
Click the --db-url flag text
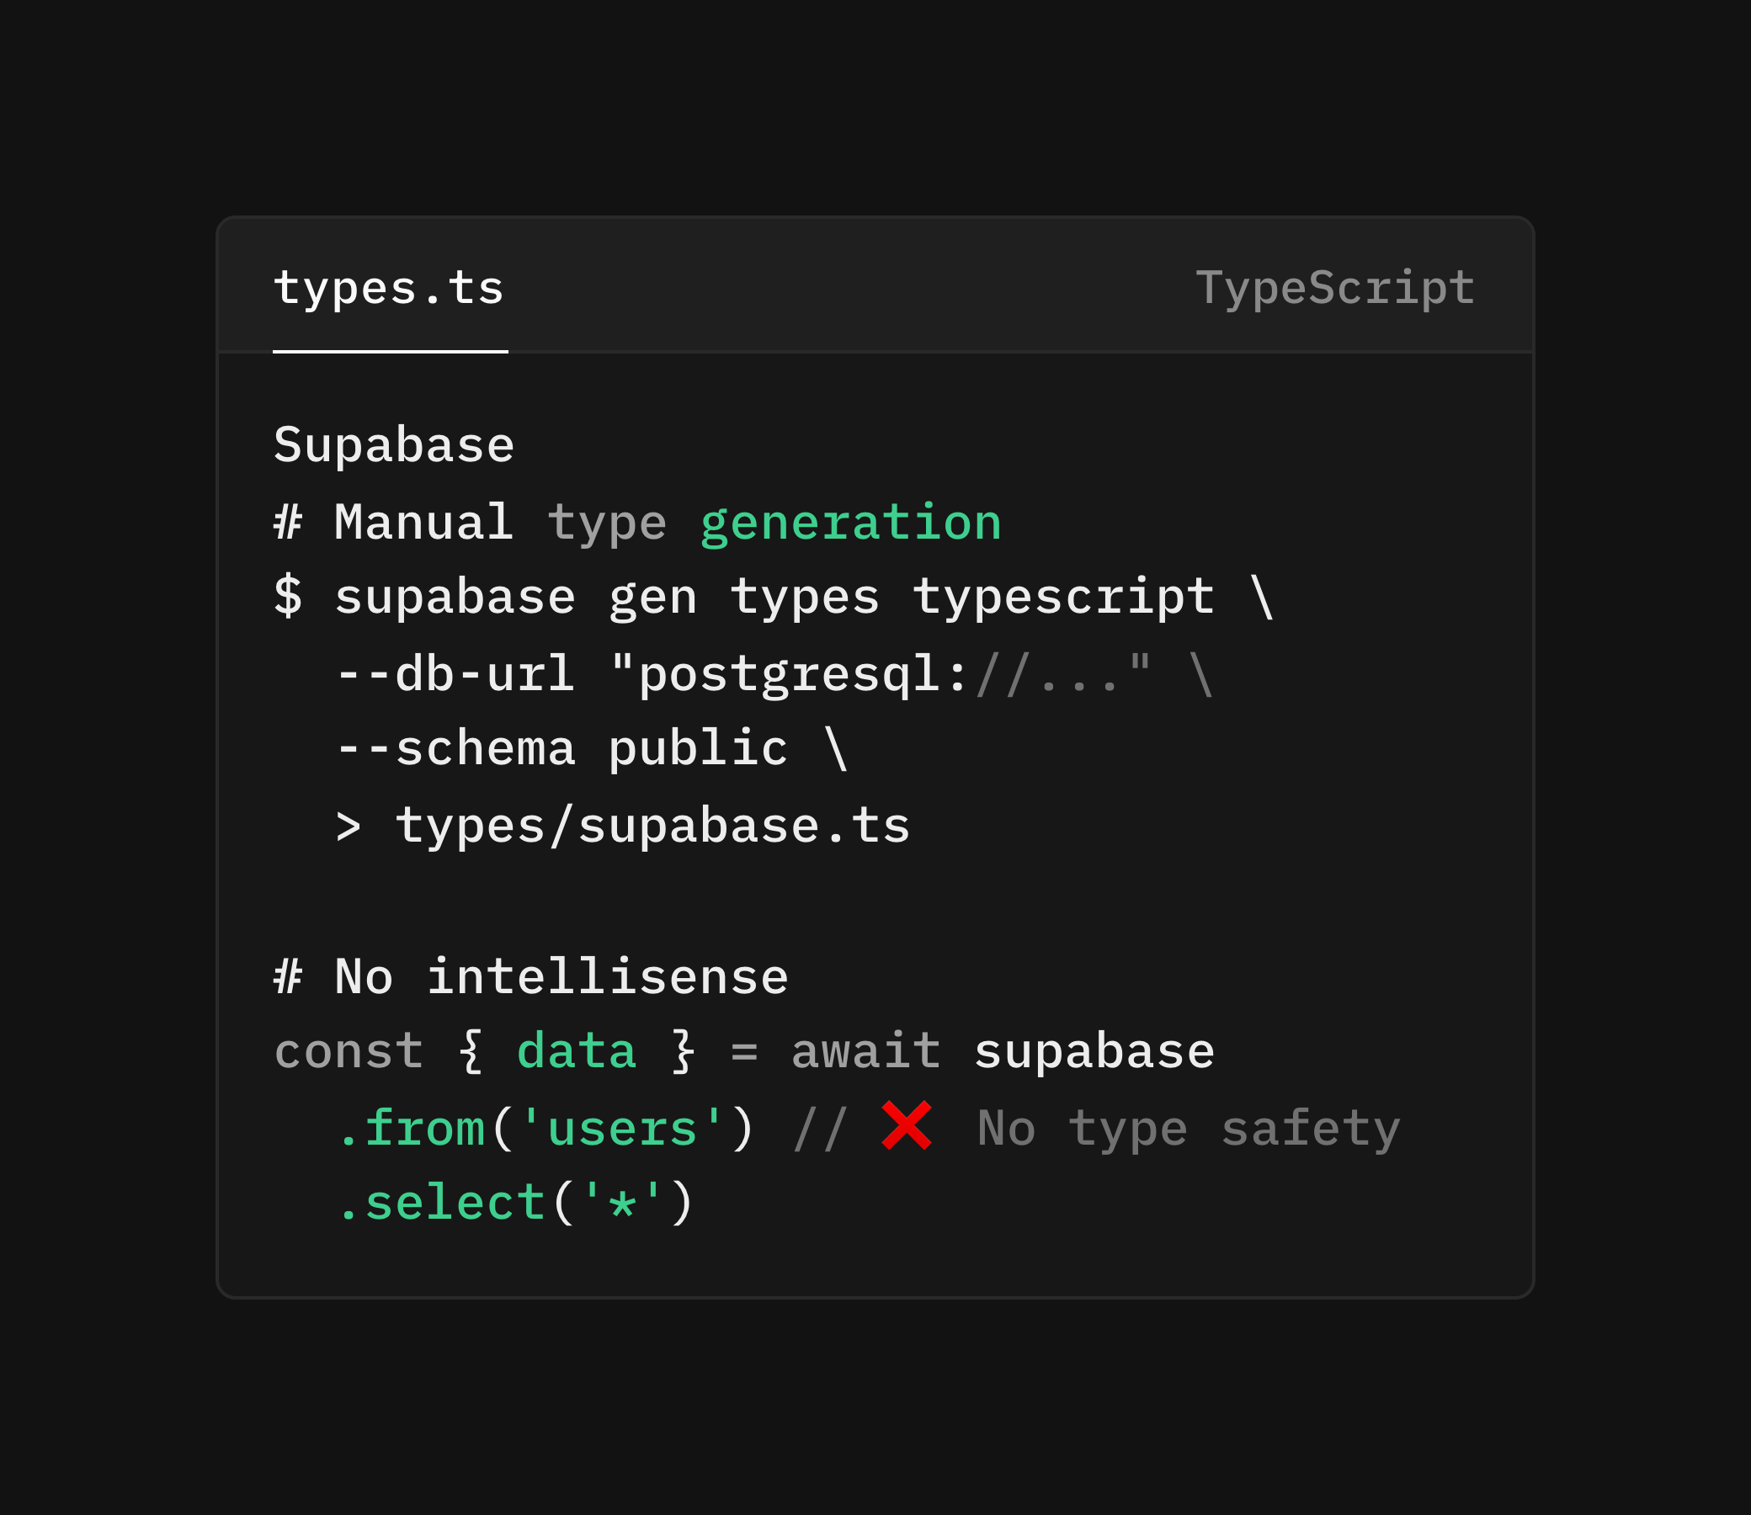pos(455,674)
